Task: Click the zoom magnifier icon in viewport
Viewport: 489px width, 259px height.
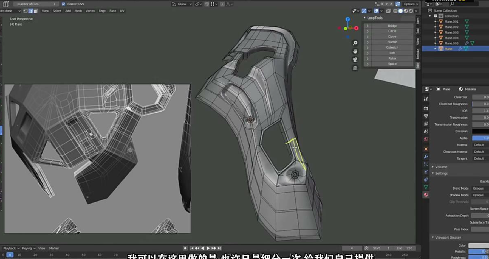Action: click(x=355, y=43)
